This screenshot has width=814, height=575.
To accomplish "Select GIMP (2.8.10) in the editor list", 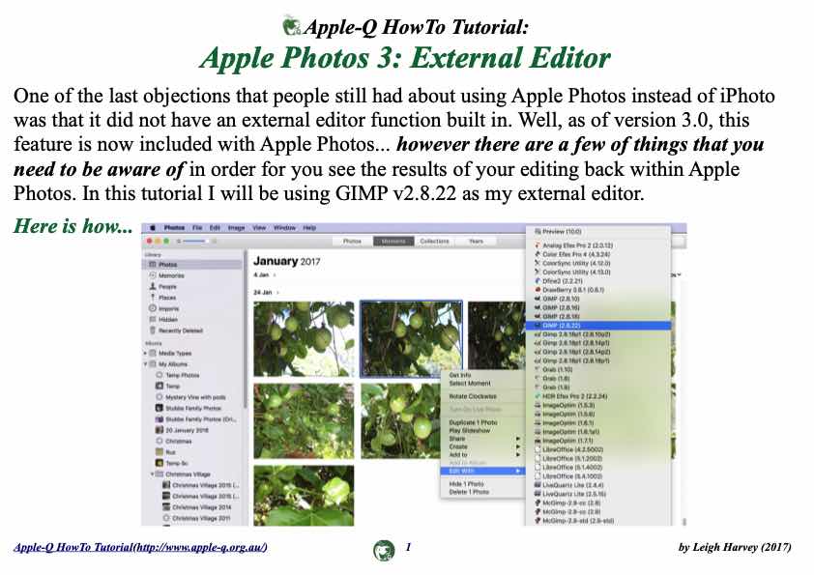I will [598, 299].
